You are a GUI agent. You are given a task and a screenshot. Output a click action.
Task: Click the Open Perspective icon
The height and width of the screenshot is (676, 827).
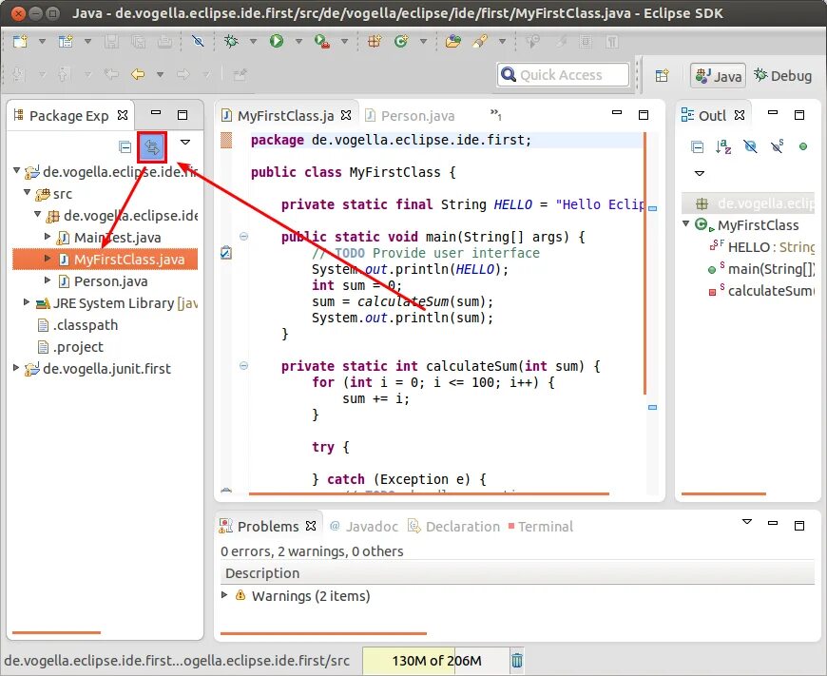pyautogui.click(x=662, y=75)
